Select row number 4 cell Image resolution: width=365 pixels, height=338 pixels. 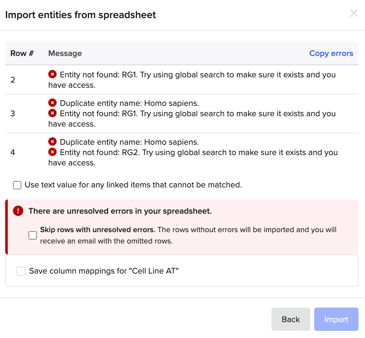coord(13,152)
